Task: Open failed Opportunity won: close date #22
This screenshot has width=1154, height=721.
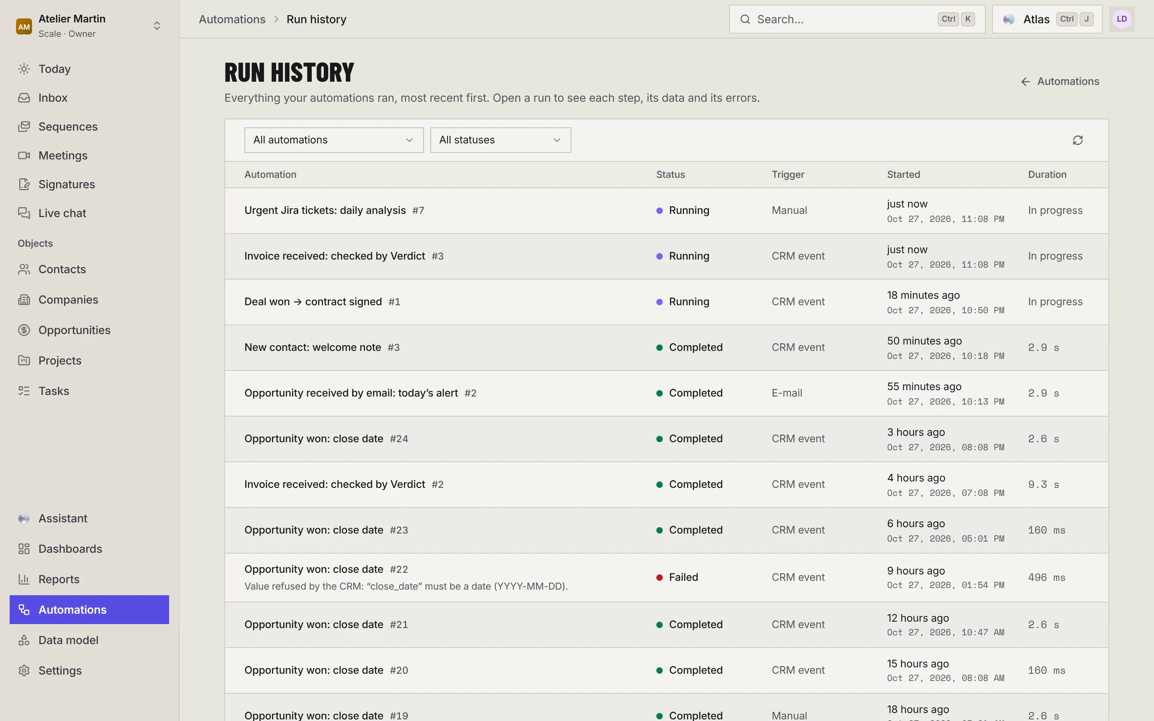Action: tap(666, 578)
